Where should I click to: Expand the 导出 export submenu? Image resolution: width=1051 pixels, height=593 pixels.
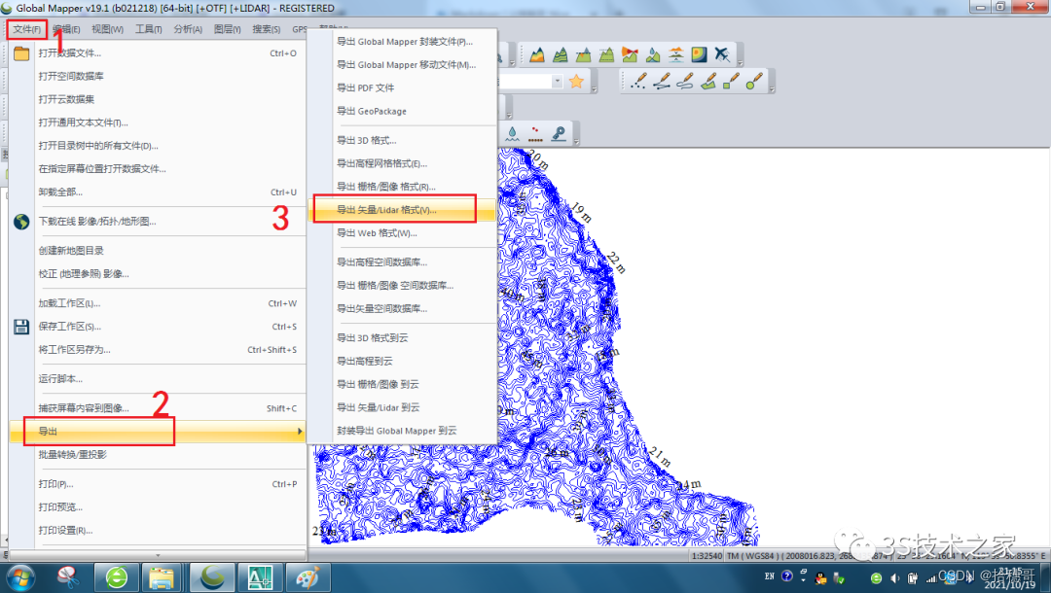point(158,431)
